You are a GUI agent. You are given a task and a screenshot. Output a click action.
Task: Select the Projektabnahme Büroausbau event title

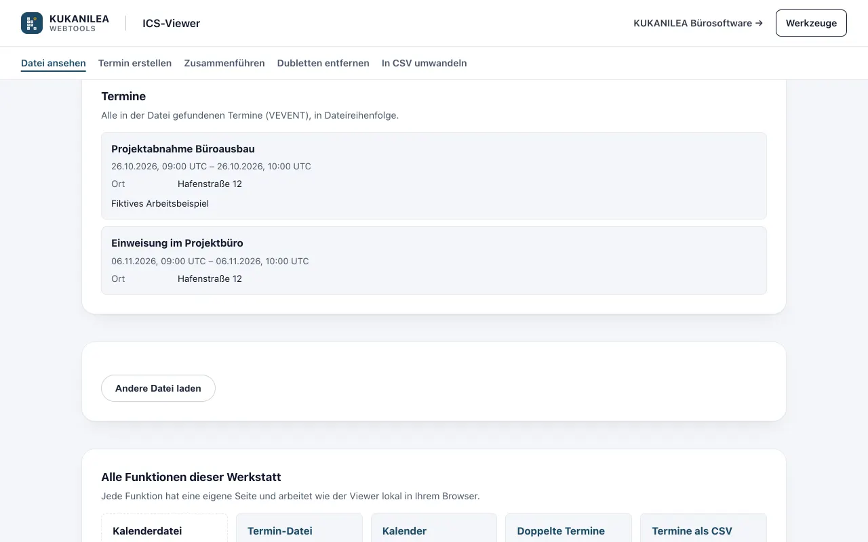point(183,149)
